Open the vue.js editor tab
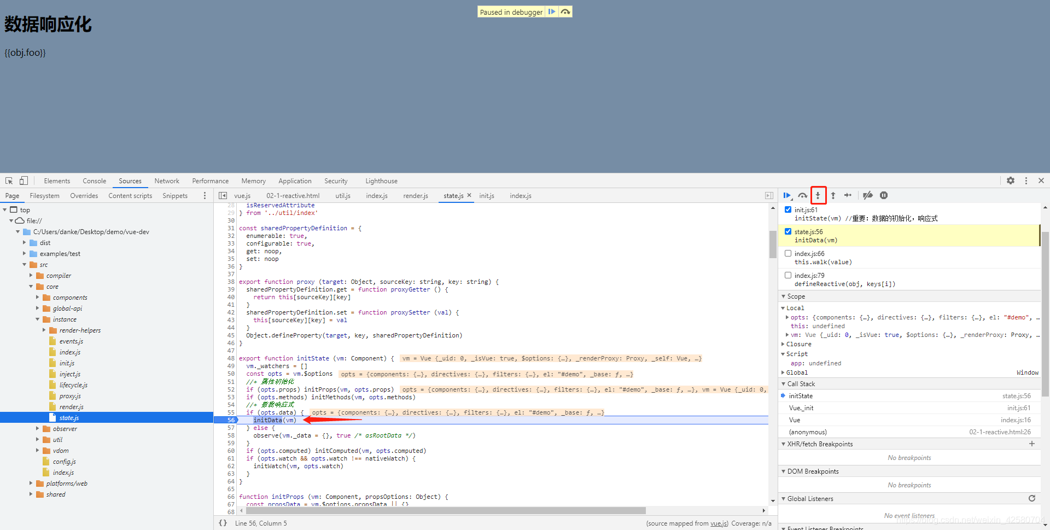The height and width of the screenshot is (530, 1050). pos(242,196)
